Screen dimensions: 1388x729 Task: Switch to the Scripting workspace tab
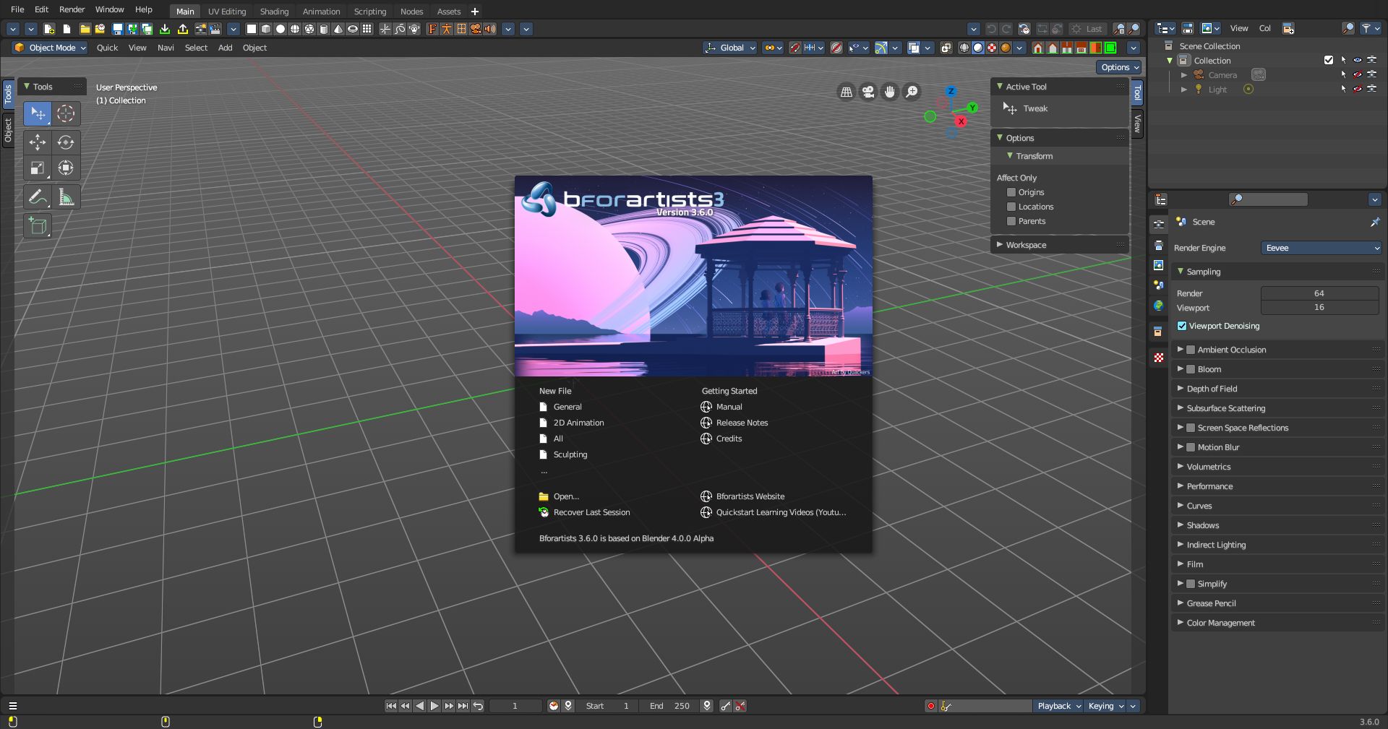click(370, 12)
